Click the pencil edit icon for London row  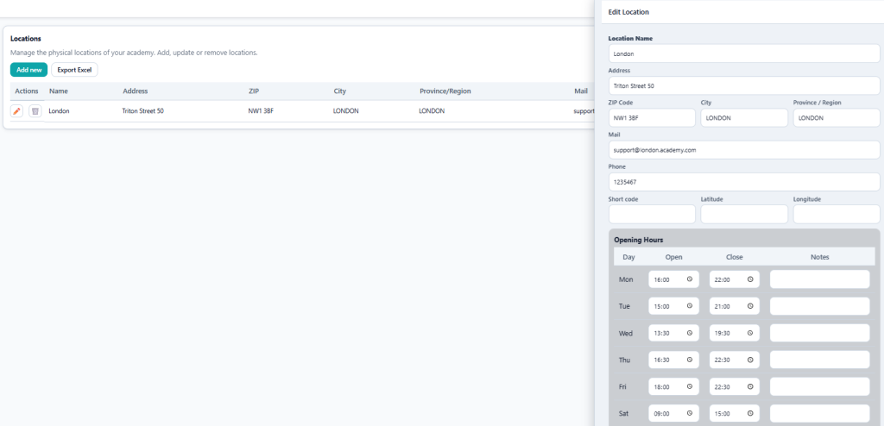click(17, 111)
